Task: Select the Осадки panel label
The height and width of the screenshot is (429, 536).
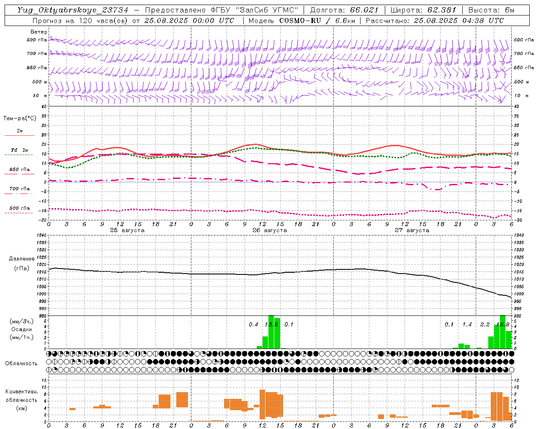Action: click(21, 329)
